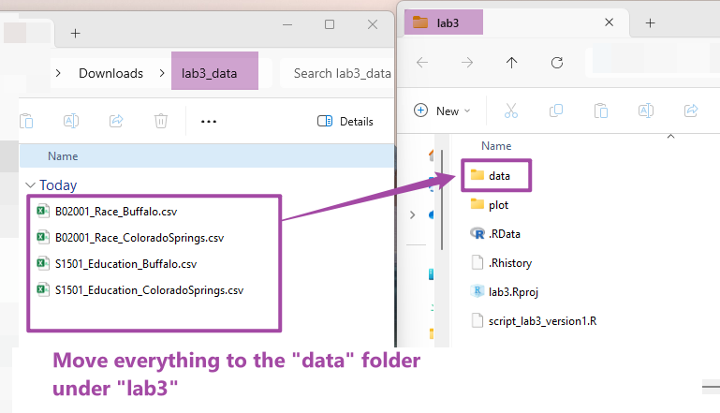Maximize the lab3_data window
Screen dimensions: 720x413
330,24
